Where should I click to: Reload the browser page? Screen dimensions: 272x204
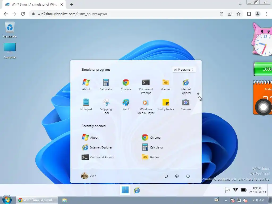pyautogui.click(x=23, y=14)
